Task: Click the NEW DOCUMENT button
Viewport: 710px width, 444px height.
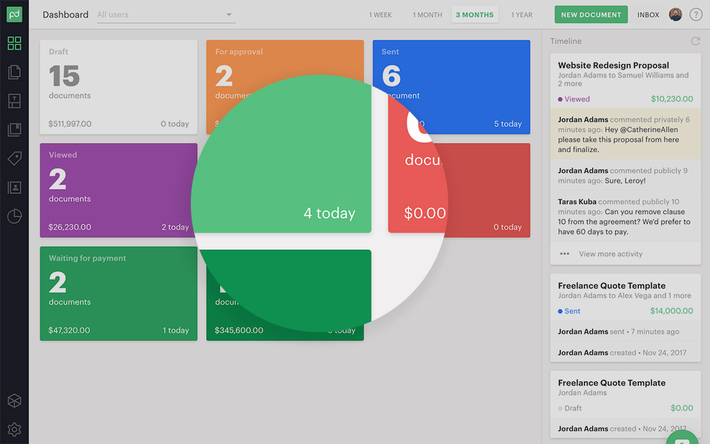Action: pos(591,15)
